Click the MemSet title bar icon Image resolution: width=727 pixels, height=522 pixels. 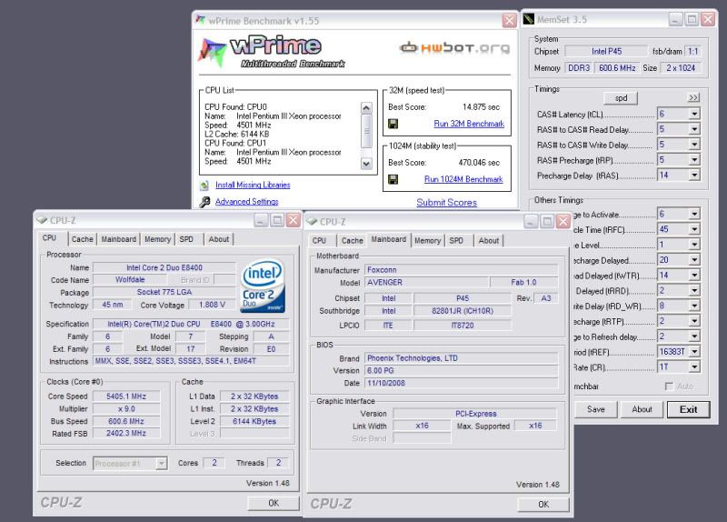(529, 19)
